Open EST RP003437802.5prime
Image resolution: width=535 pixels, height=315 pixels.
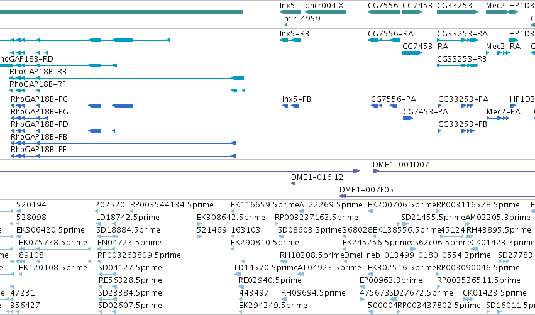coord(439,306)
